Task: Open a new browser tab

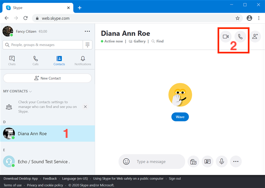Action: tap(80, 8)
